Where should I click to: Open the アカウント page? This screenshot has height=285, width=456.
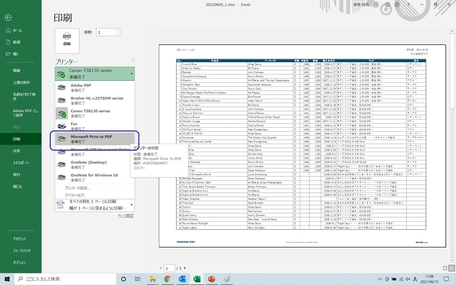tap(21, 239)
